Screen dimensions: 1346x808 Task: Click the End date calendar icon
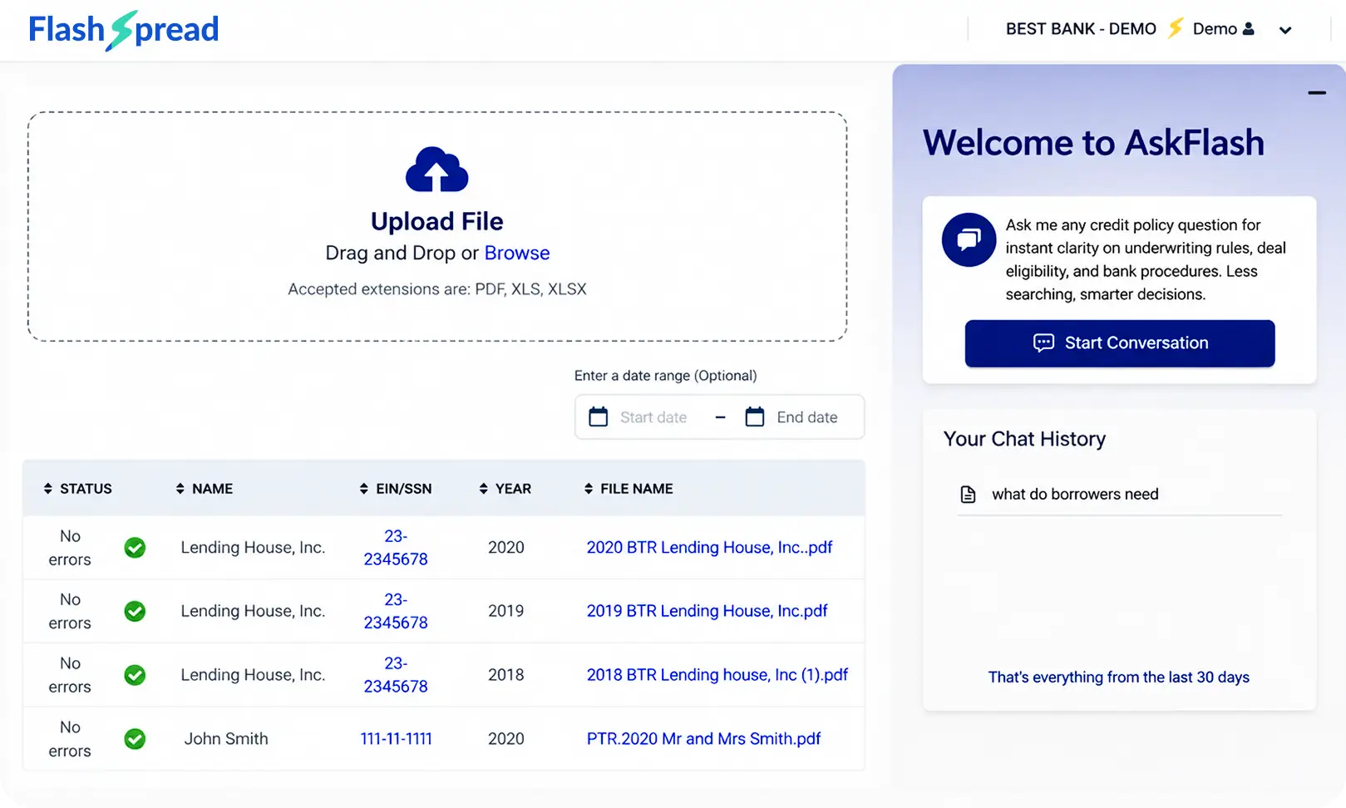tap(755, 416)
